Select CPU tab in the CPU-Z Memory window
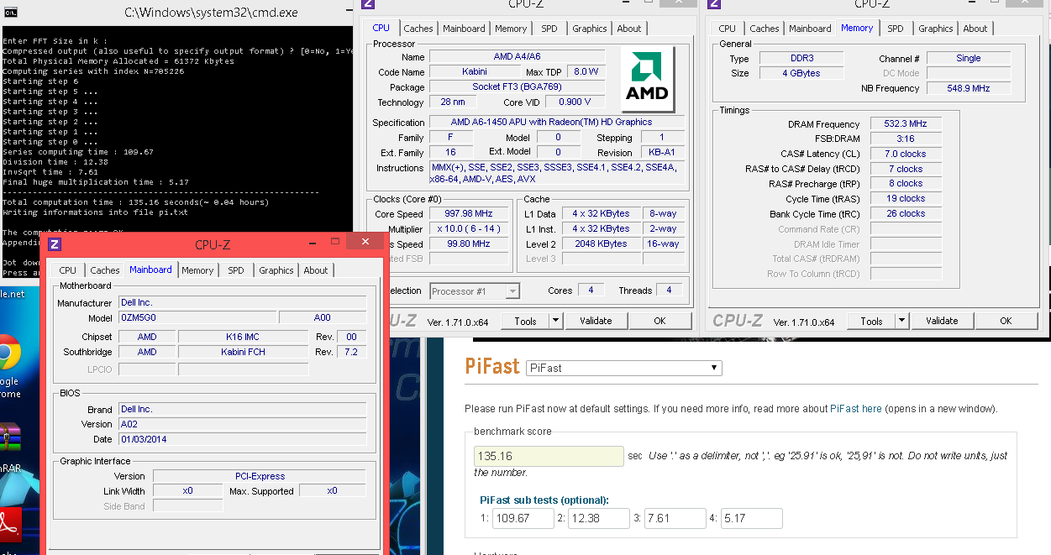The height and width of the screenshot is (555, 1051). [728, 29]
